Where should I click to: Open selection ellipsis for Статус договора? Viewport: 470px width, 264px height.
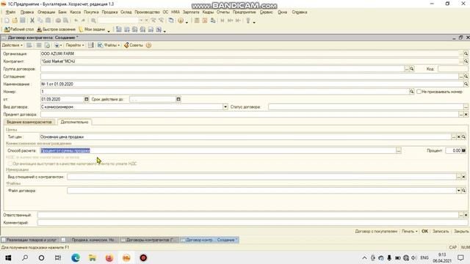tap(466, 107)
